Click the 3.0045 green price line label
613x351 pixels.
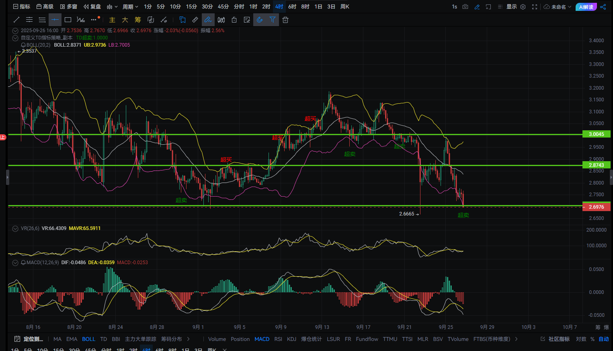tap(596, 134)
